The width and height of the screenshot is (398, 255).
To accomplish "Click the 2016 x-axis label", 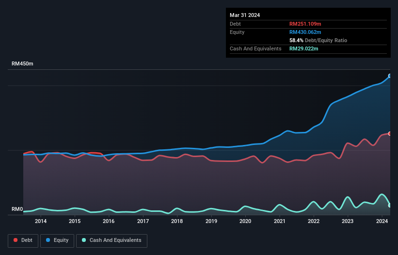I will click(x=109, y=221).
